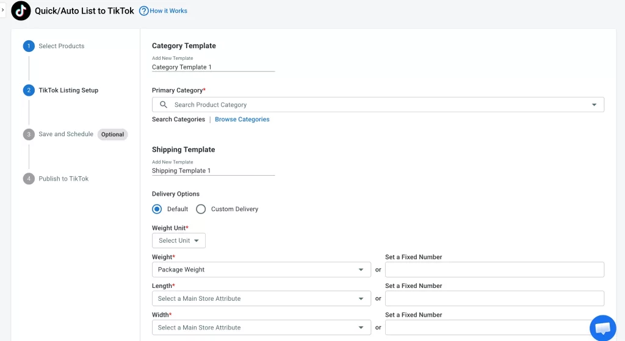Viewport: 625px width, 341px height.
Task: Go to Select Products step label
Action: (x=62, y=46)
